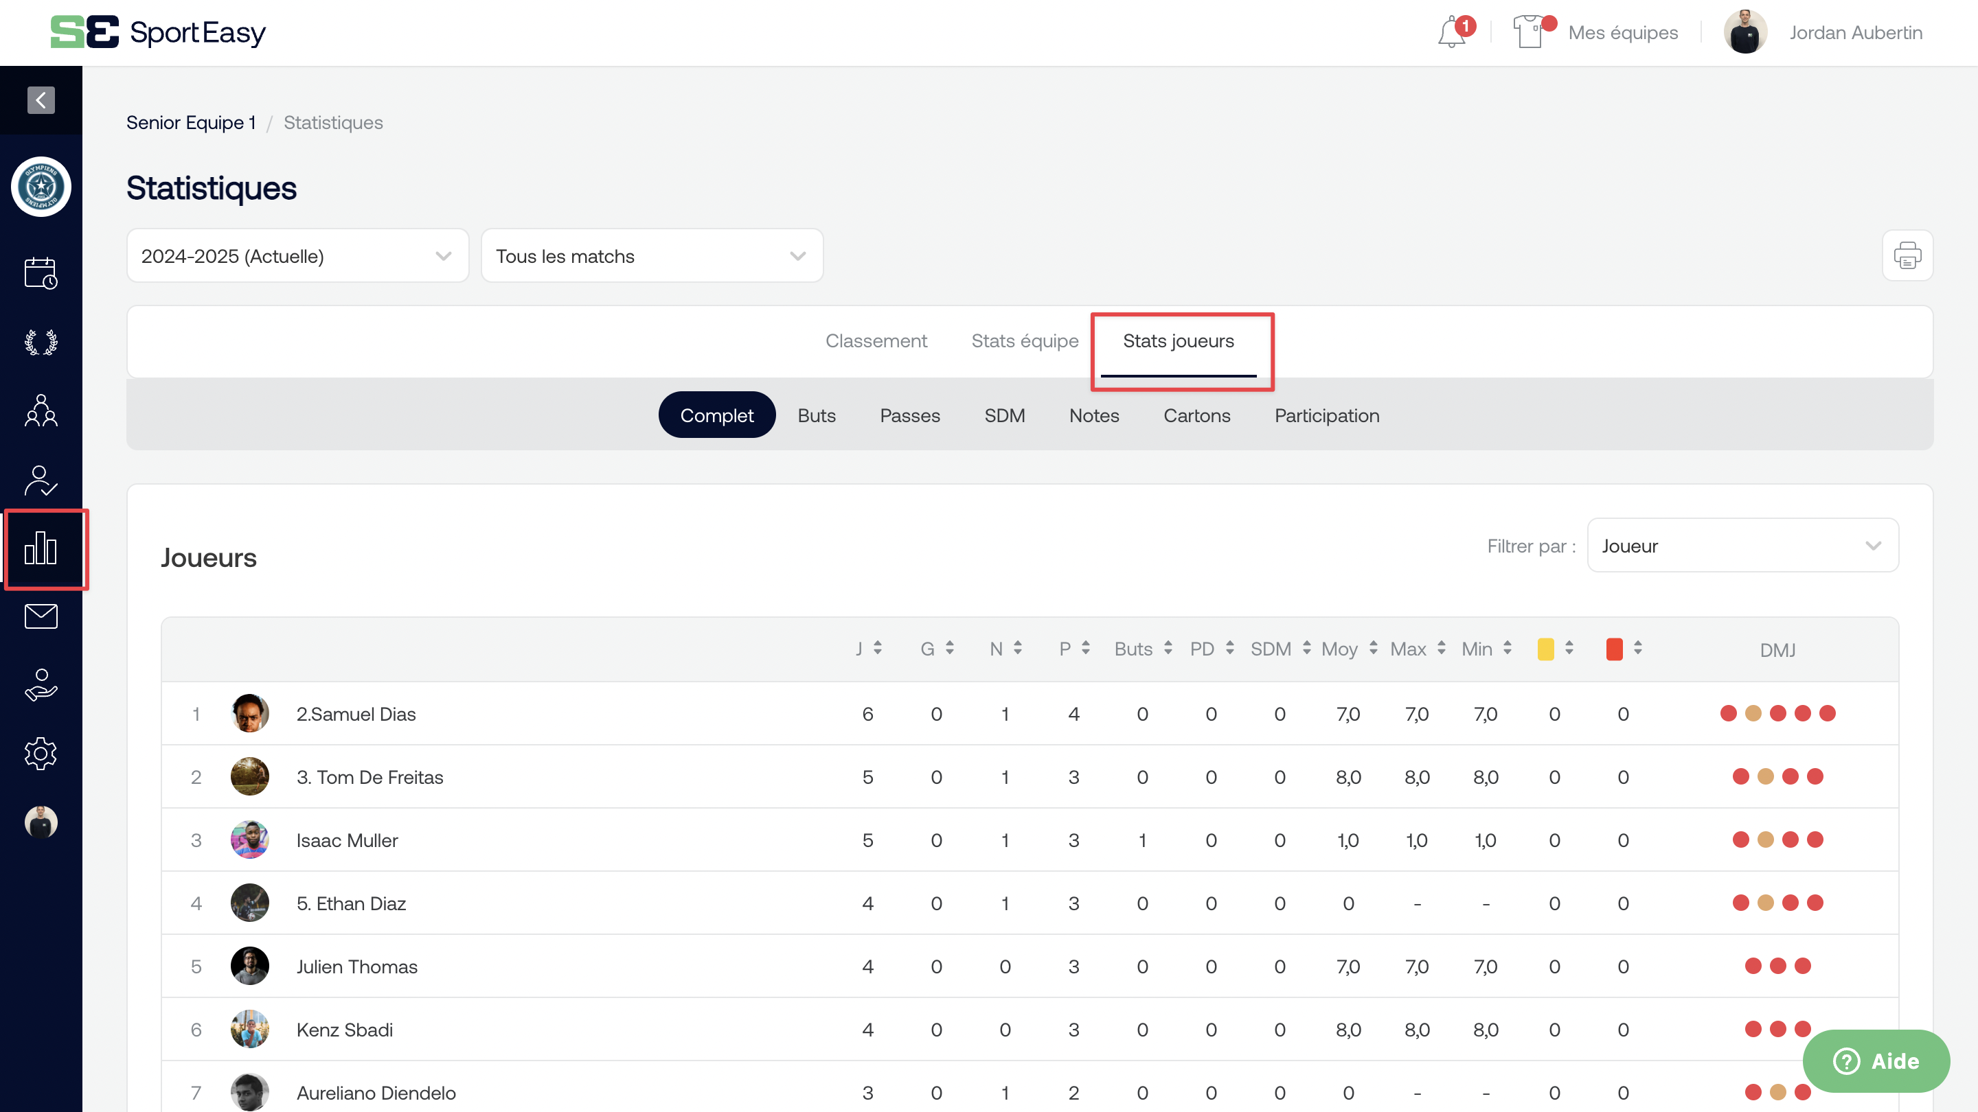Select the Buts filter
This screenshot has height=1112, width=1978.
(x=816, y=415)
